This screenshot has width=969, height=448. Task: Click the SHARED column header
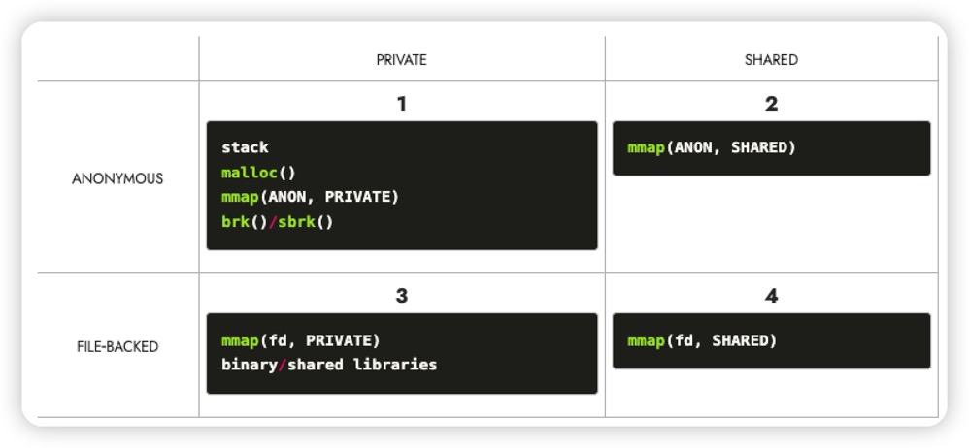(x=771, y=60)
